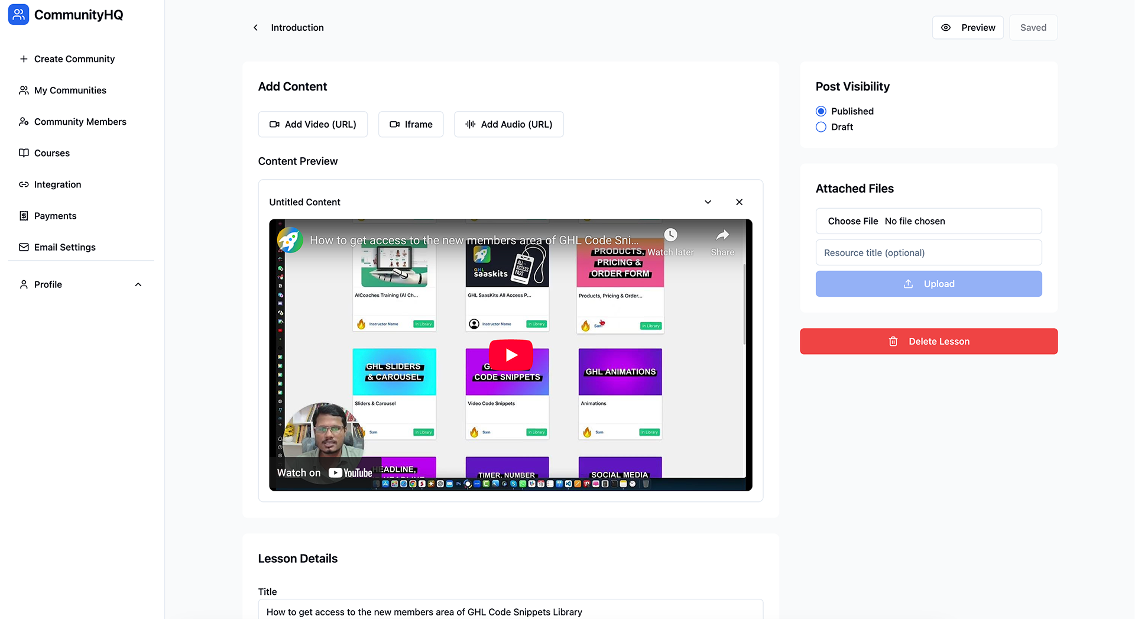The width and height of the screenshot is (1135, 619).
Task: Click the Iframe content button
Action: [x=411, y=124]
